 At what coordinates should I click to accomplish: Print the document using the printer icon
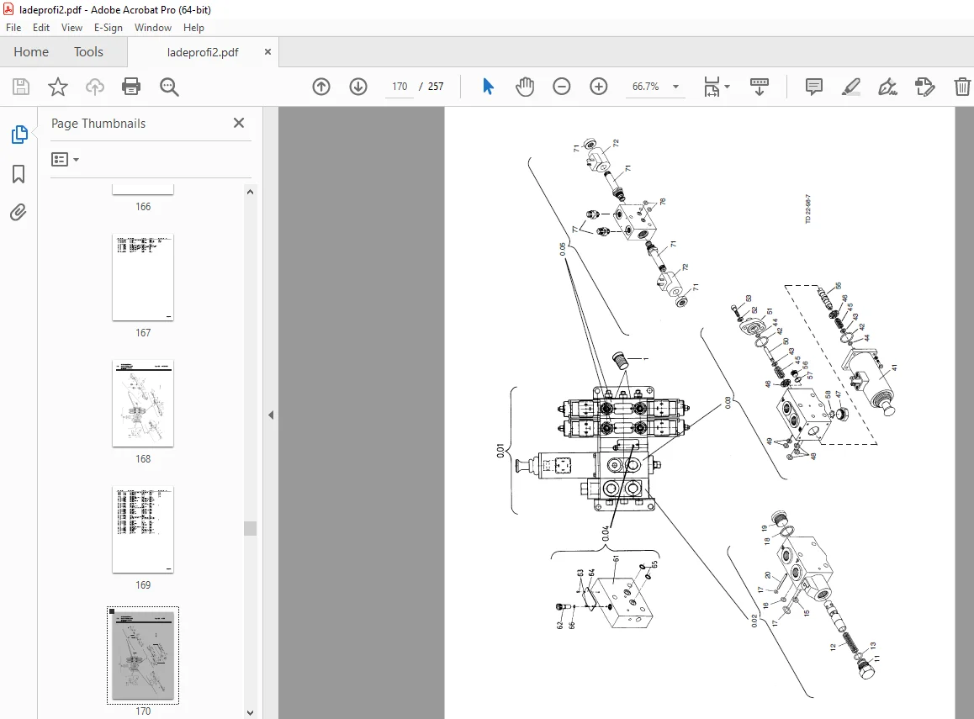(x=131, y=87)
